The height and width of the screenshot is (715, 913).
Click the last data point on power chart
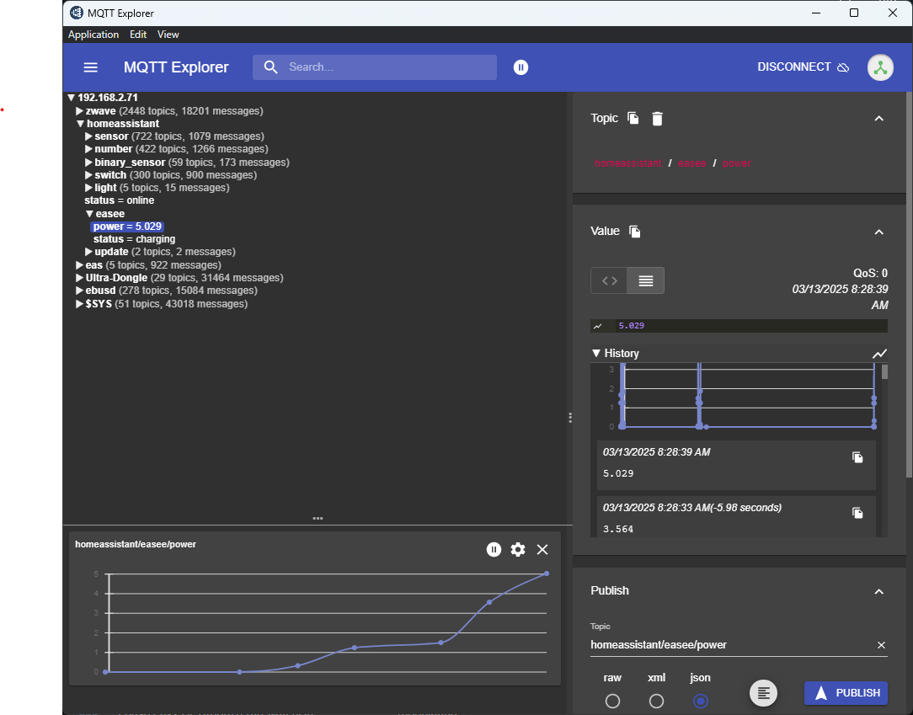point(546,574)
